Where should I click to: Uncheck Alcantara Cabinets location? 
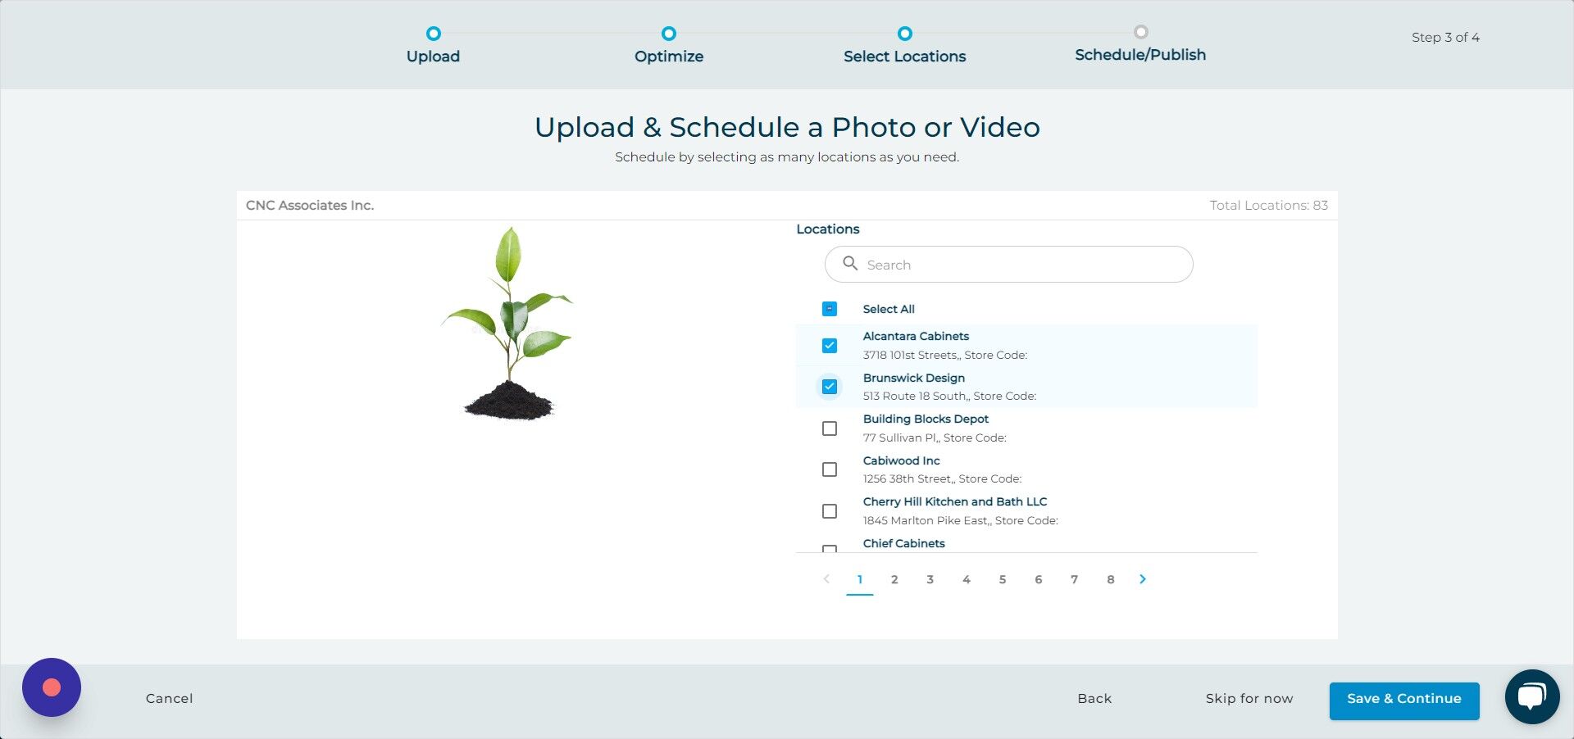(830, 346)
